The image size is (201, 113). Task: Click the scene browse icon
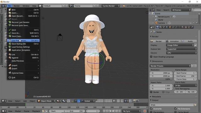pos(72,6)
